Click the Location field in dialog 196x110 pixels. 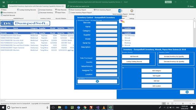[x=107, y=75]
